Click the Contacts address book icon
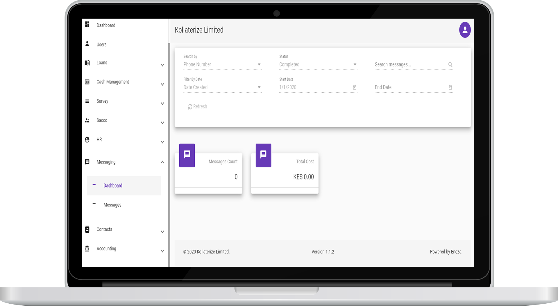The image size is (558, 306). [87, 229]
